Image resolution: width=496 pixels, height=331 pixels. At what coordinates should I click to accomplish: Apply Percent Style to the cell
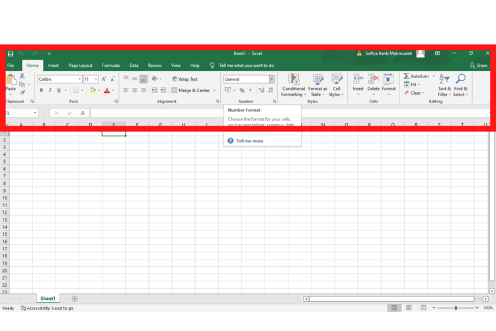pos(242,90)
